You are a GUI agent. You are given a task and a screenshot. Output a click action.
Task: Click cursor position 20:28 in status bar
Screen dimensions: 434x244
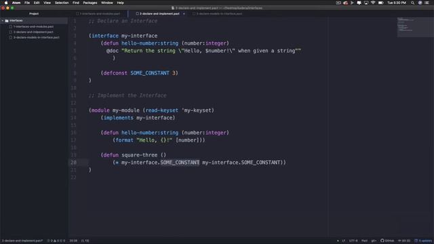tap(73, 241)
